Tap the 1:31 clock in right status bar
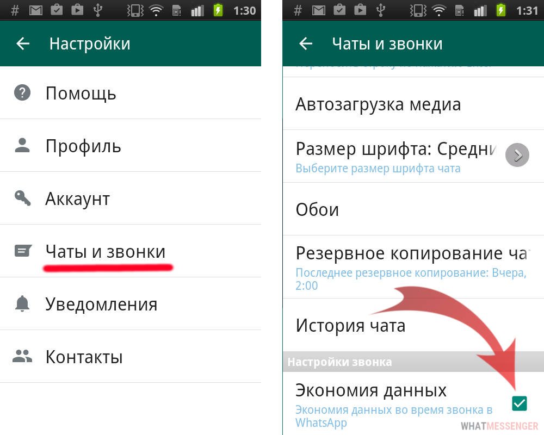 pos(527,11)
